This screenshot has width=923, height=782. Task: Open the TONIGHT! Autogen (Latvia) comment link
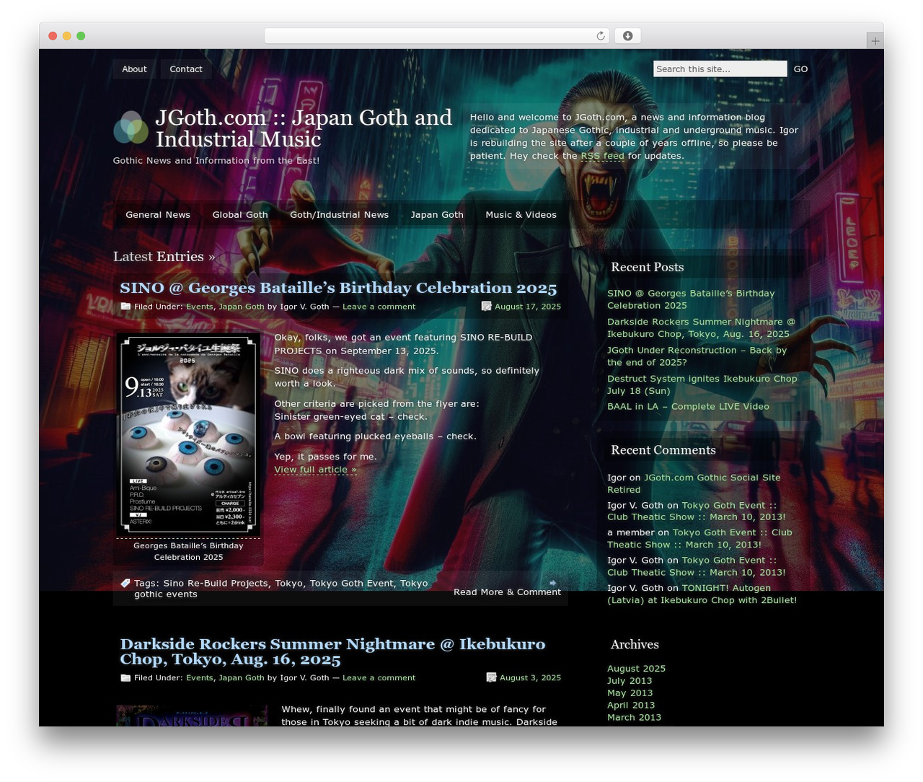click(x=702, y=594)
